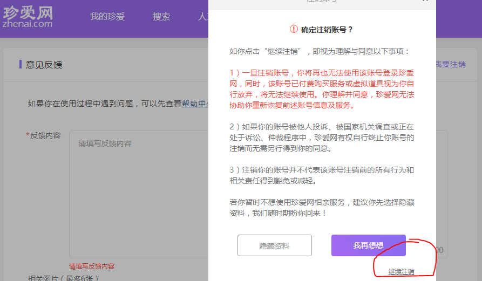Focus the 反馈内容 text area
Image resolution: width=482 pixels, height=281 pixels.
point(139,194)
